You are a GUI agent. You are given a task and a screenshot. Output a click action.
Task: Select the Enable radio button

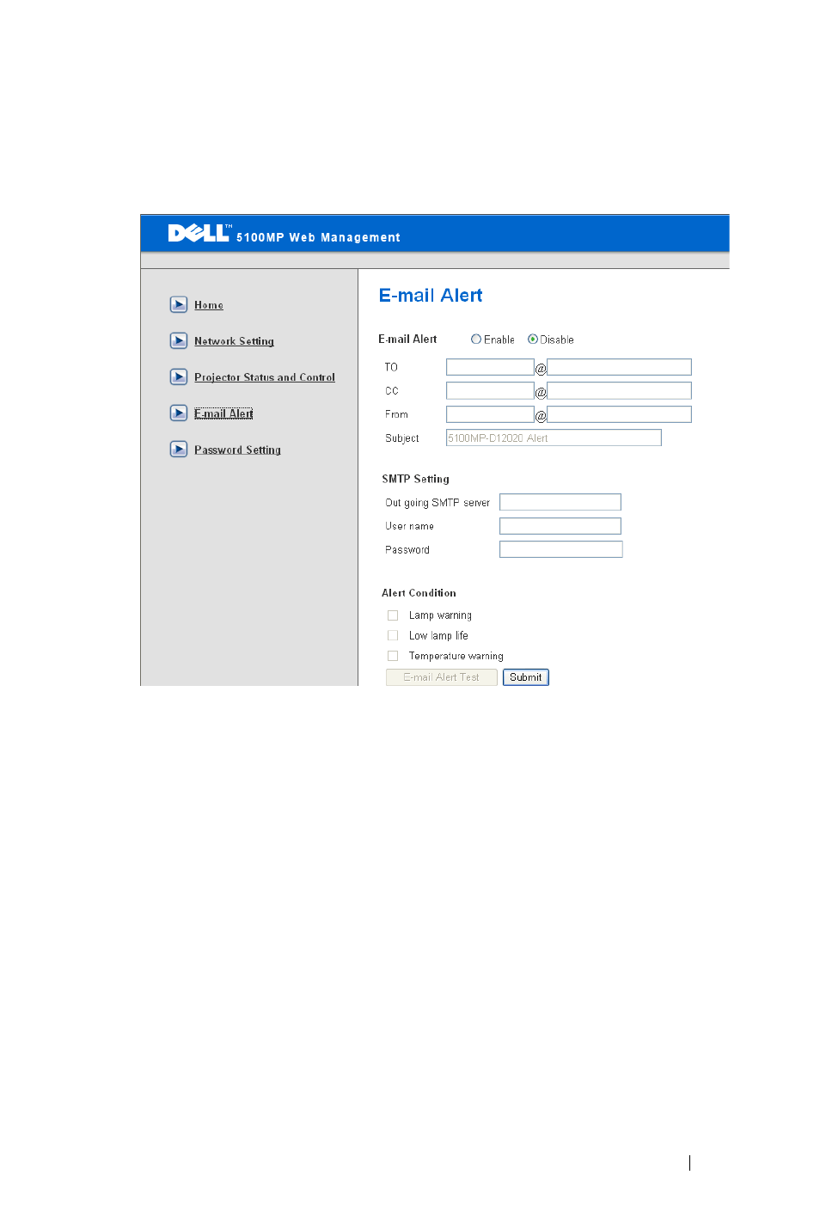pyautogui.click(x=476, y=340)
